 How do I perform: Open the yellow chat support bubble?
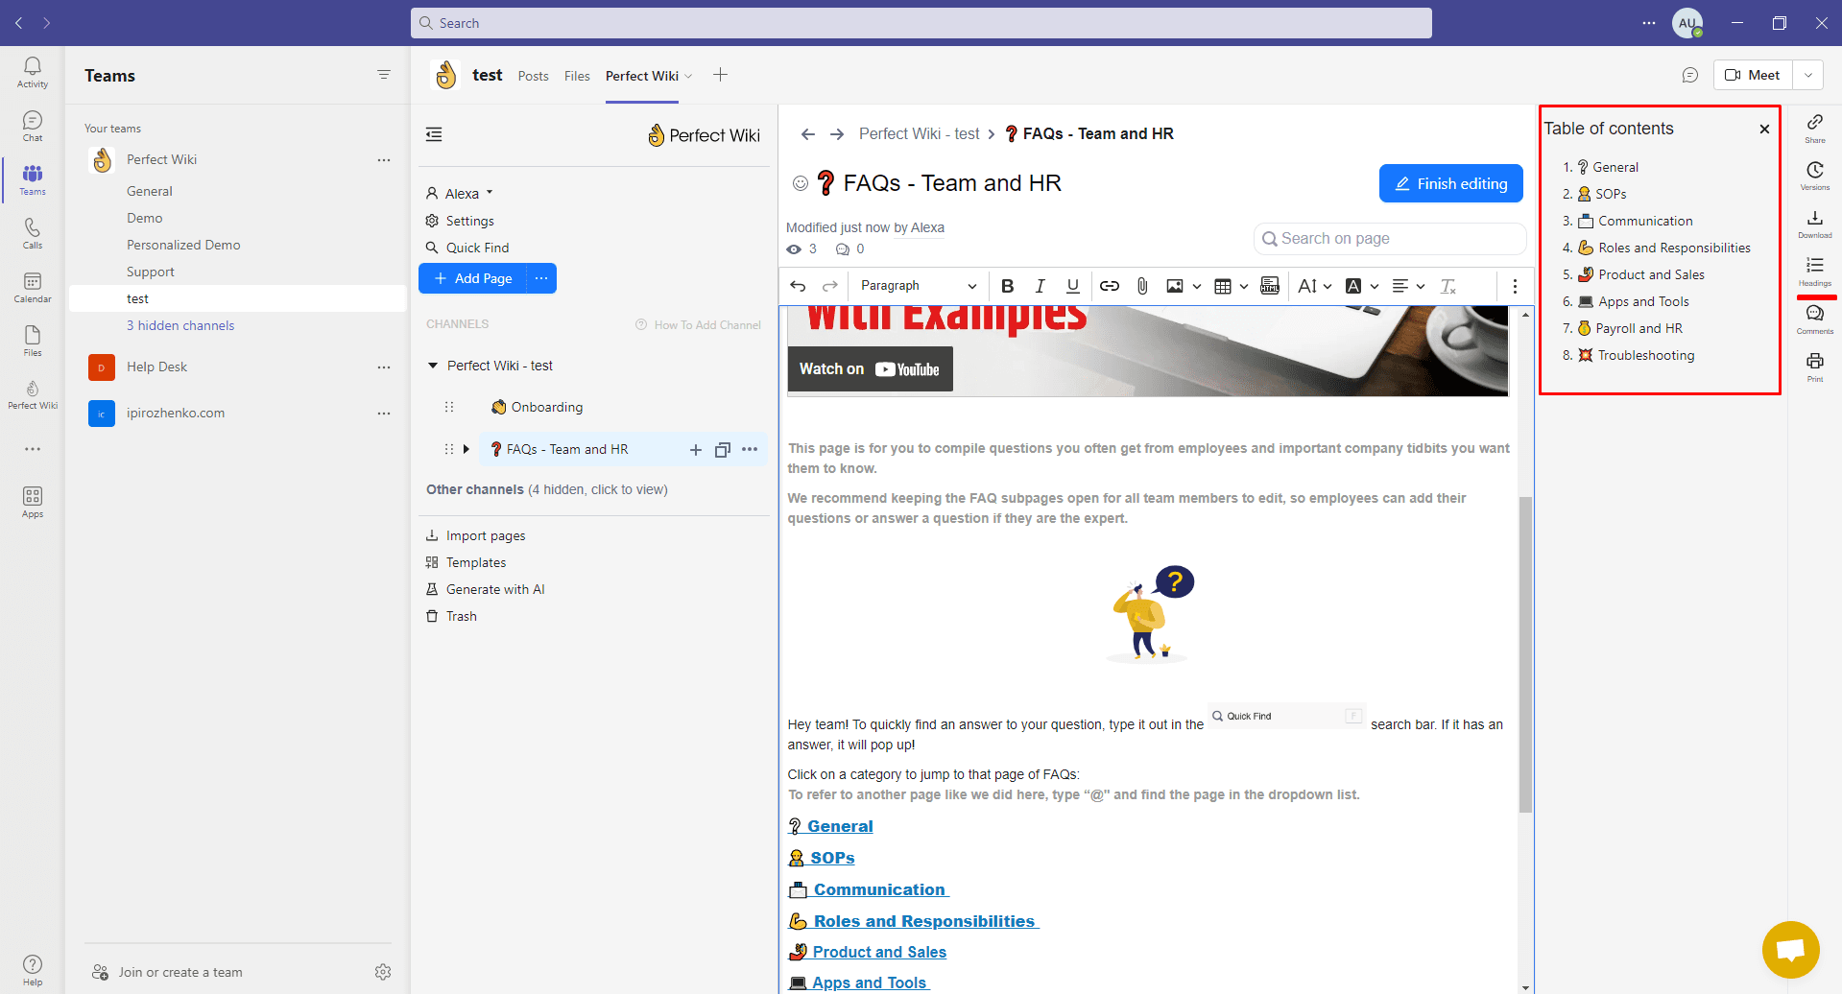[x=1791, y=950]
